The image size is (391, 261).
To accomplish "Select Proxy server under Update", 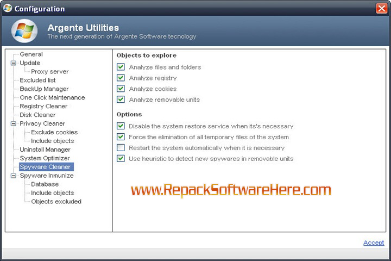I will (49, 72).
